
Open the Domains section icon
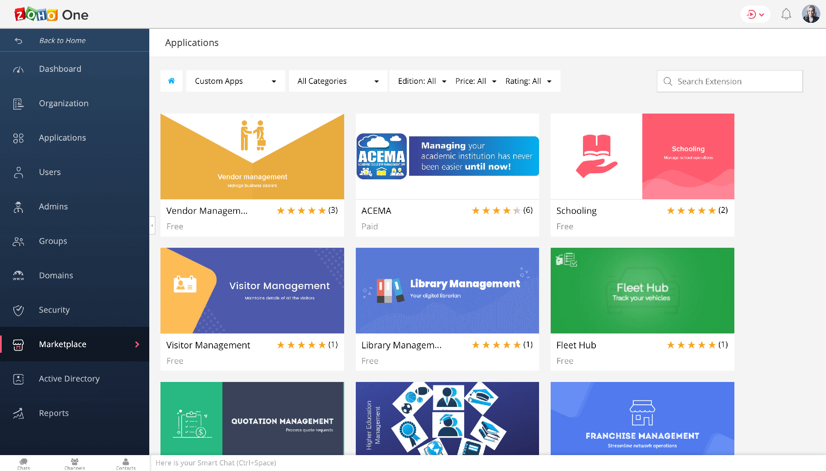[x=18, y=275]
